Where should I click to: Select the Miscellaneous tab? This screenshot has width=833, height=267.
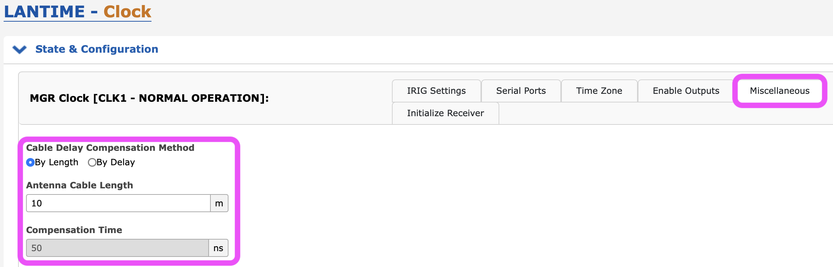coord(780,91)
